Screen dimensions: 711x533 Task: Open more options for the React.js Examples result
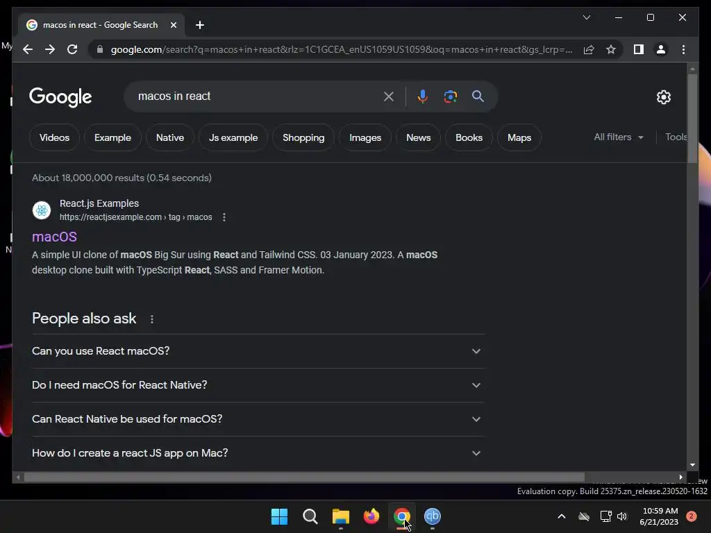click(224, 217)
